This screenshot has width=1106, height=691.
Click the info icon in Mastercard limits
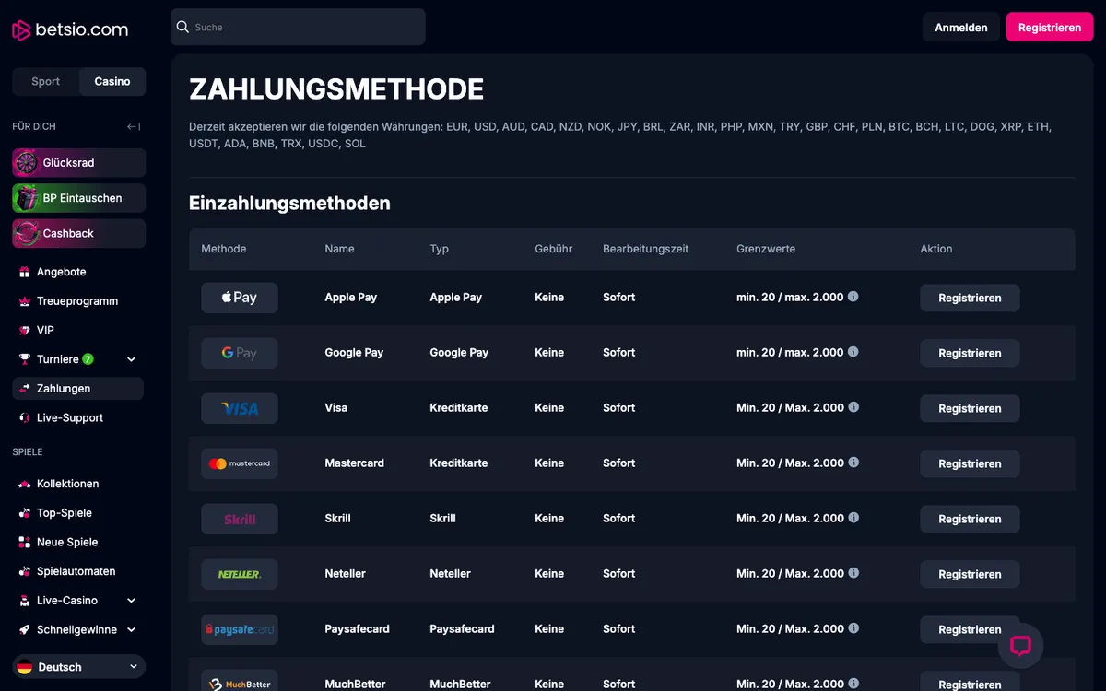click(853, 463)
